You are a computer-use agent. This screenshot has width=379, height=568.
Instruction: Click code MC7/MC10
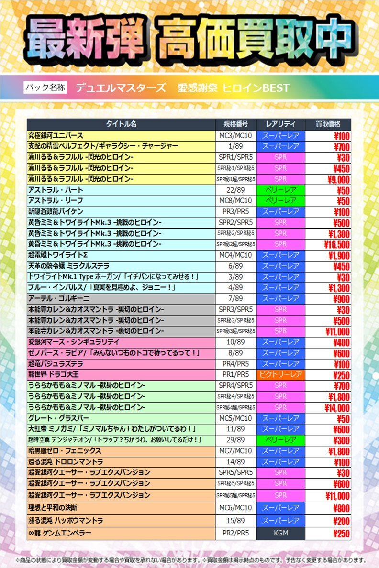tap(236, 451)
